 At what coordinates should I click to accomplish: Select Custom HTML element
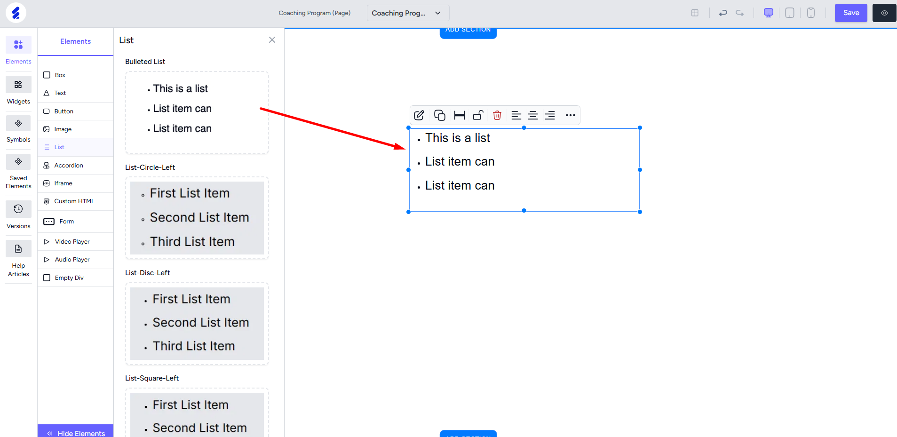[x=75, y=201]
